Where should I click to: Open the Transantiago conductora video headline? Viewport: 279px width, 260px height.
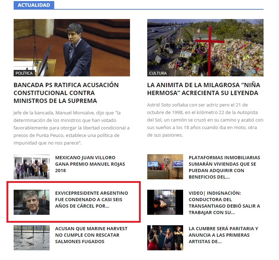224,203
